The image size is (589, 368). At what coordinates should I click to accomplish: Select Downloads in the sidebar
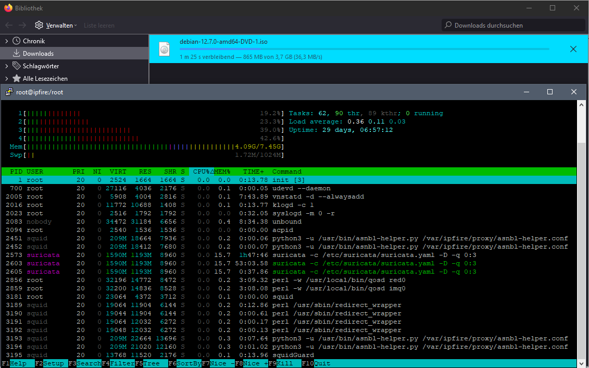click(x=74, y=53)
